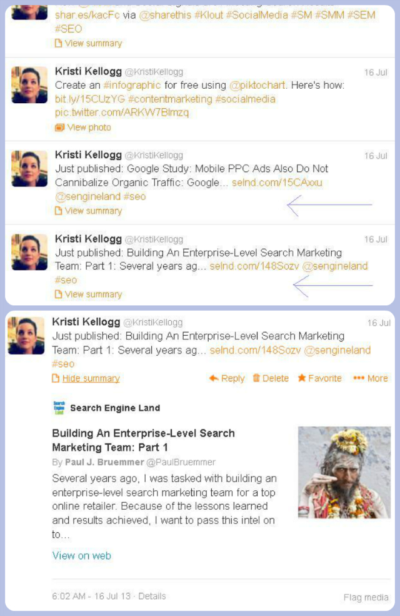The height and width of the screenshot is (616, 400).
Task: Open Kristi Kellogg avatar on infographic tweet
Action: click(29, 85)
